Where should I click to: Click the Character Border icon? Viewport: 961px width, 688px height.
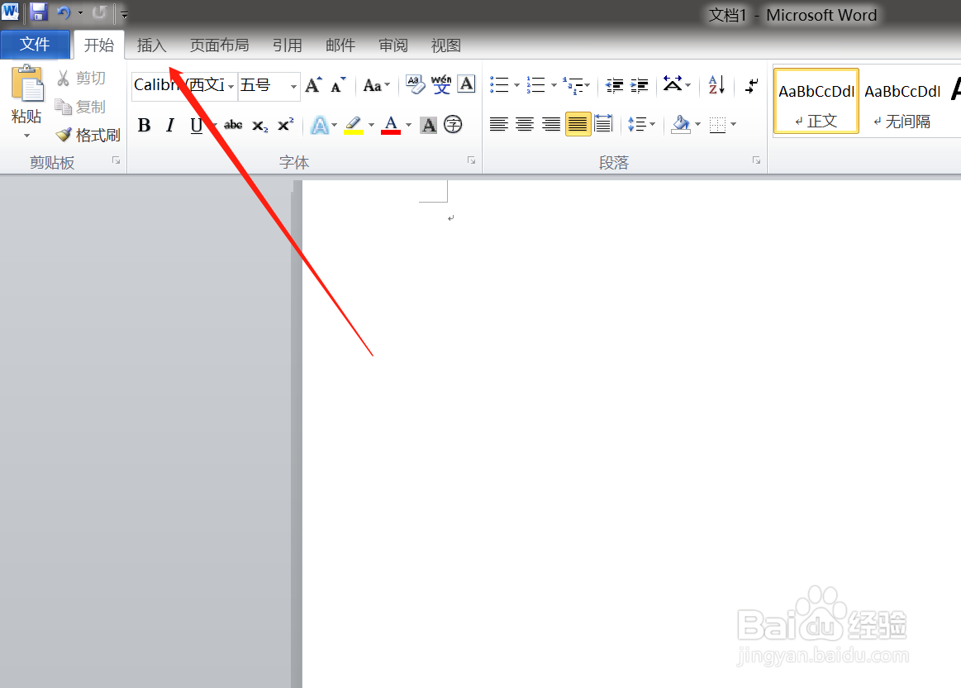(x=466, y=84)
